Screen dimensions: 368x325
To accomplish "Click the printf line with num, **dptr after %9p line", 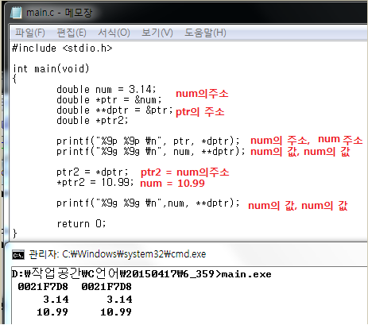I will [151, 152].
